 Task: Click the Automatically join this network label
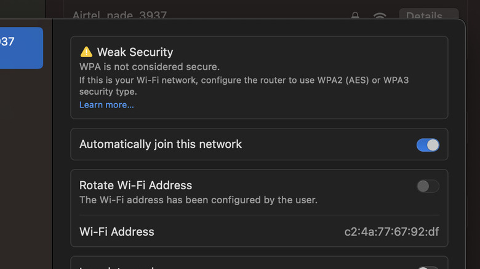[x=161, y=144]
